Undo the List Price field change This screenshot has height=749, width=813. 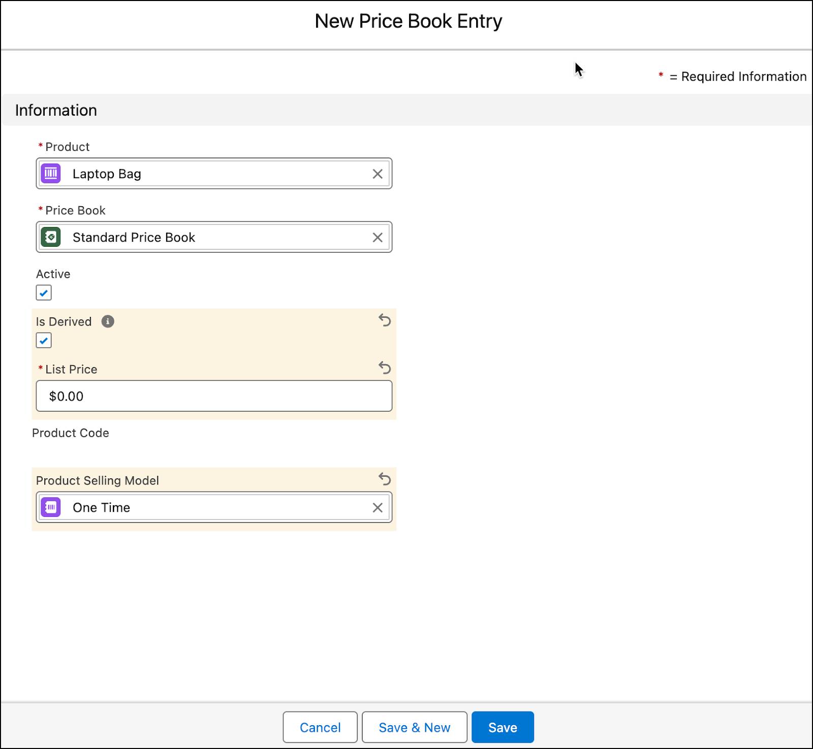[385, 368]
